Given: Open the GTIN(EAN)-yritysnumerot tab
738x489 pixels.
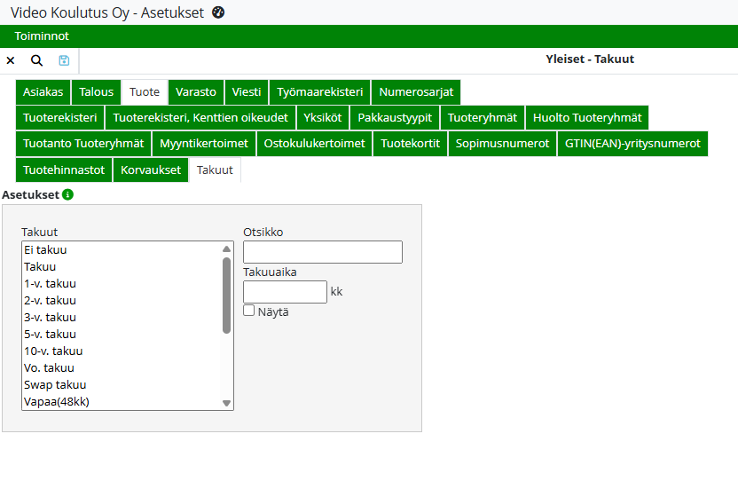Looking at the screenshot, I should pyautogui.click(x=632, y=144).
